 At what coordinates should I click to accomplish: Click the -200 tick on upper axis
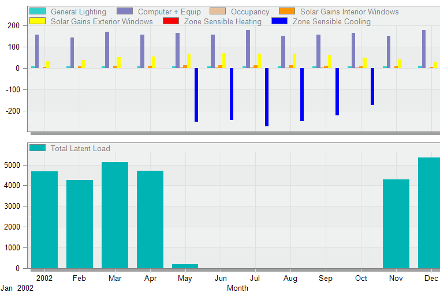click(13, 111)
